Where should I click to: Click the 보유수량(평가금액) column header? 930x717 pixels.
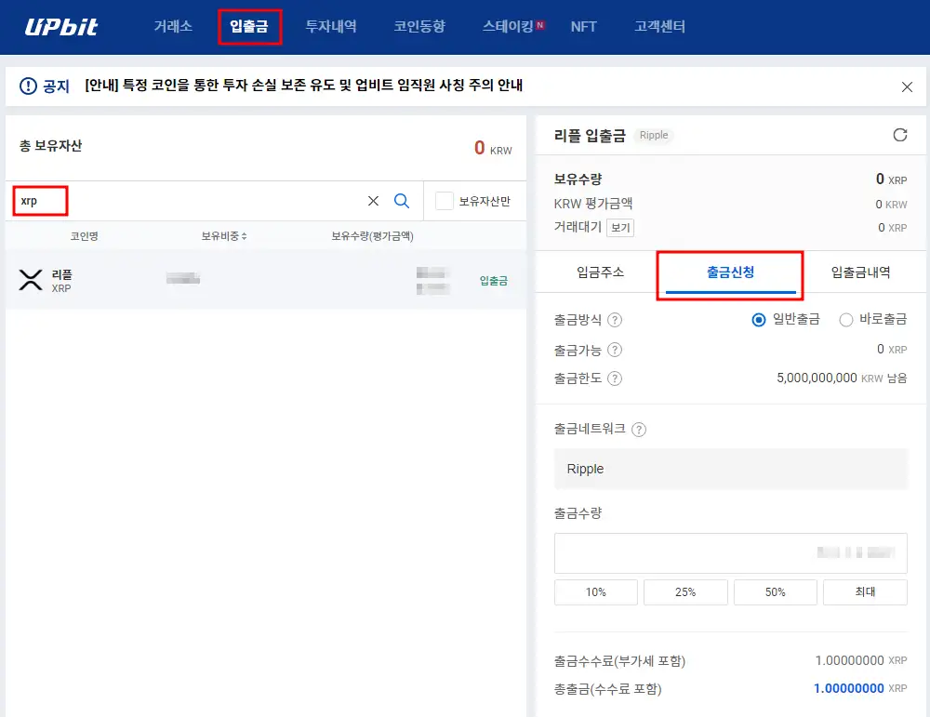click(x=373, y=236)
